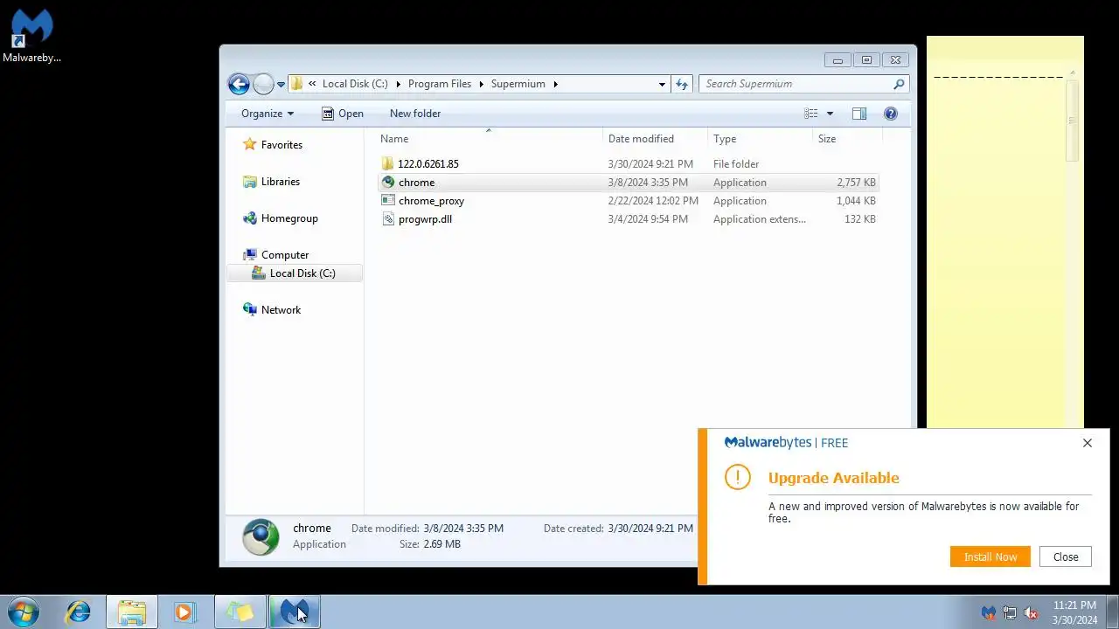Click Sticky Notes taskbar button
Image resolution: width=1119 pixels, height=629 pixels.
240,612
